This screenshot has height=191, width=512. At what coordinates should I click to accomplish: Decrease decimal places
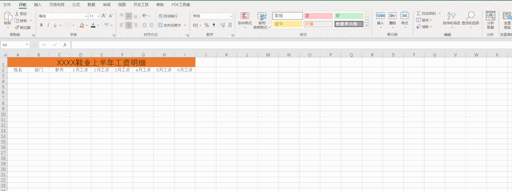229,25
